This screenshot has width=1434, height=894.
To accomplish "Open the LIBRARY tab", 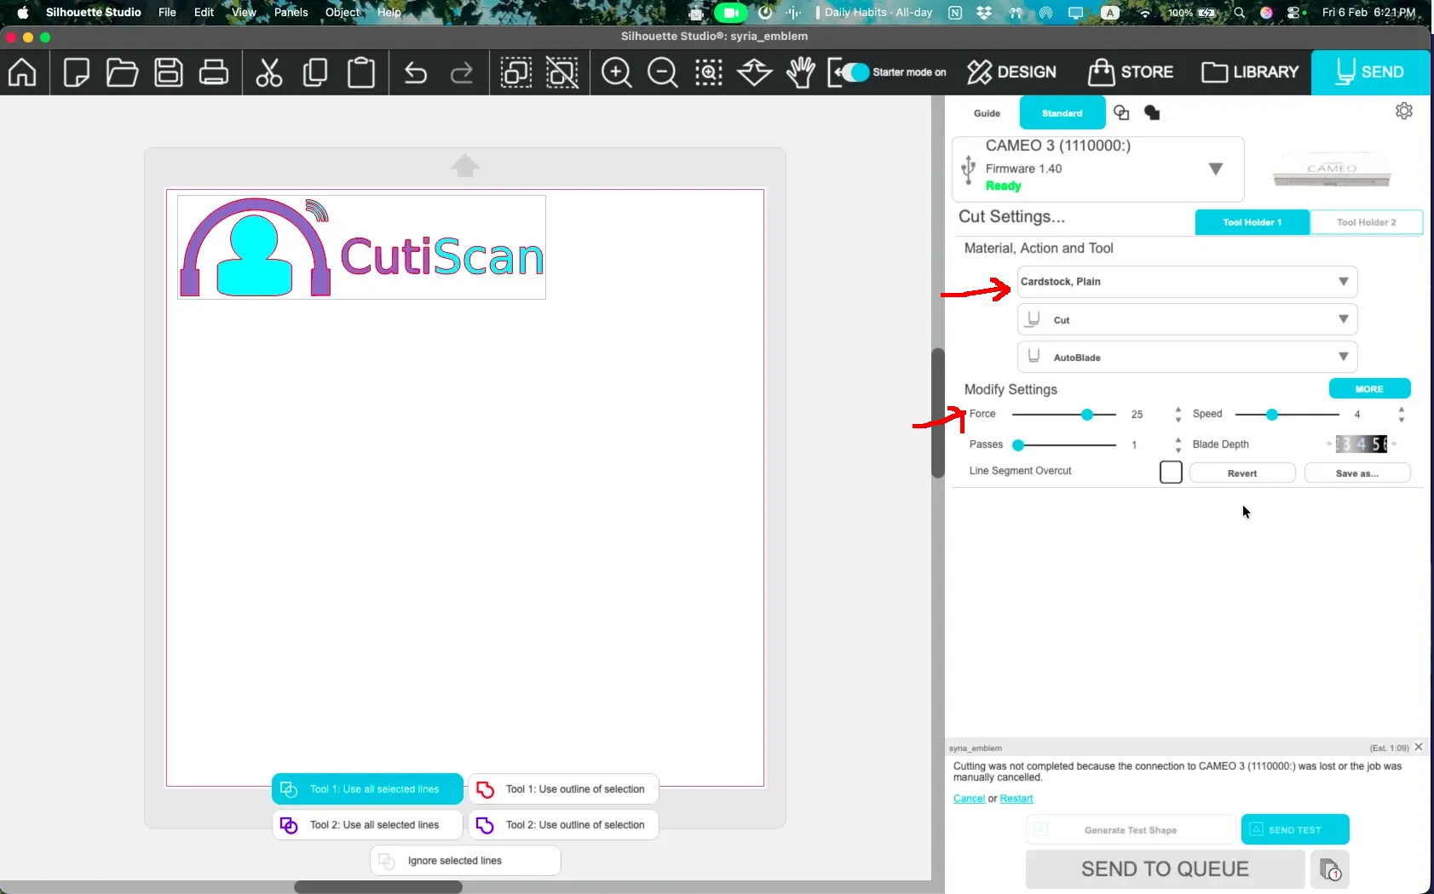I will pyautogui.click(x=1250, y=72).
